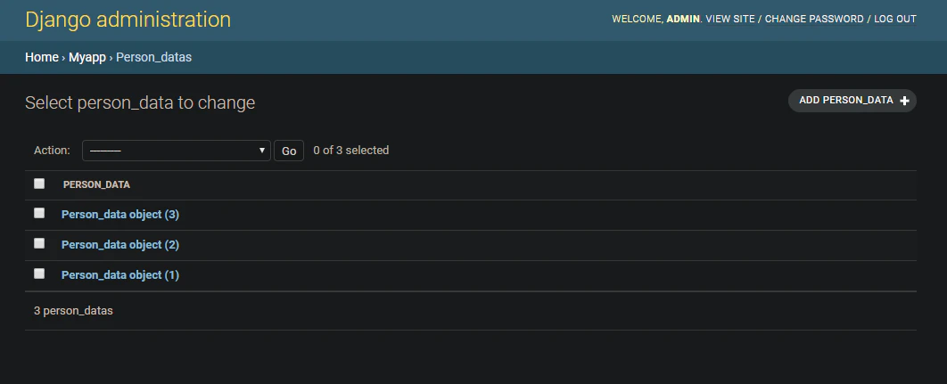This screenshot has width=947, height=384.
Task: Click the 'Action:' label
Action: pos(52,151)
